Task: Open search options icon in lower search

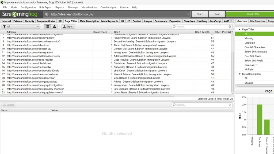Action: pyautogui.click(x=230, y=105)
